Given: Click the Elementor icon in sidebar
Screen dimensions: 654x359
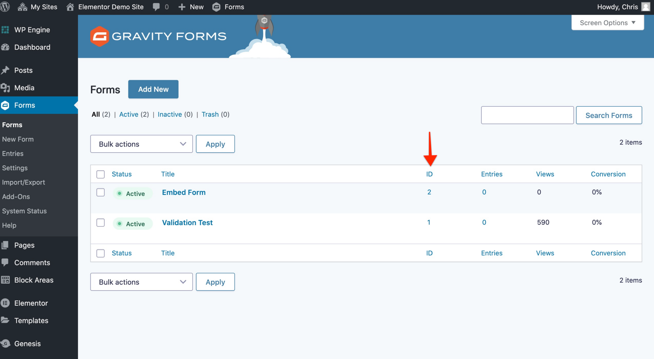Looking at the screenshot, I should [5, 303].
